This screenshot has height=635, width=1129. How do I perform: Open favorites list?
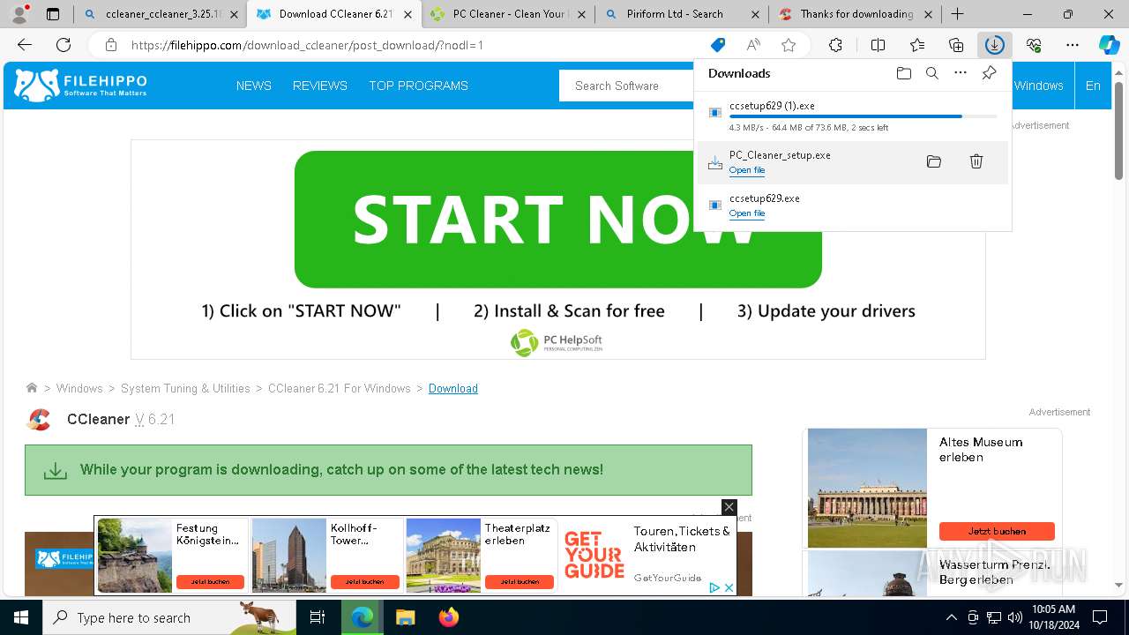(917, 45)
